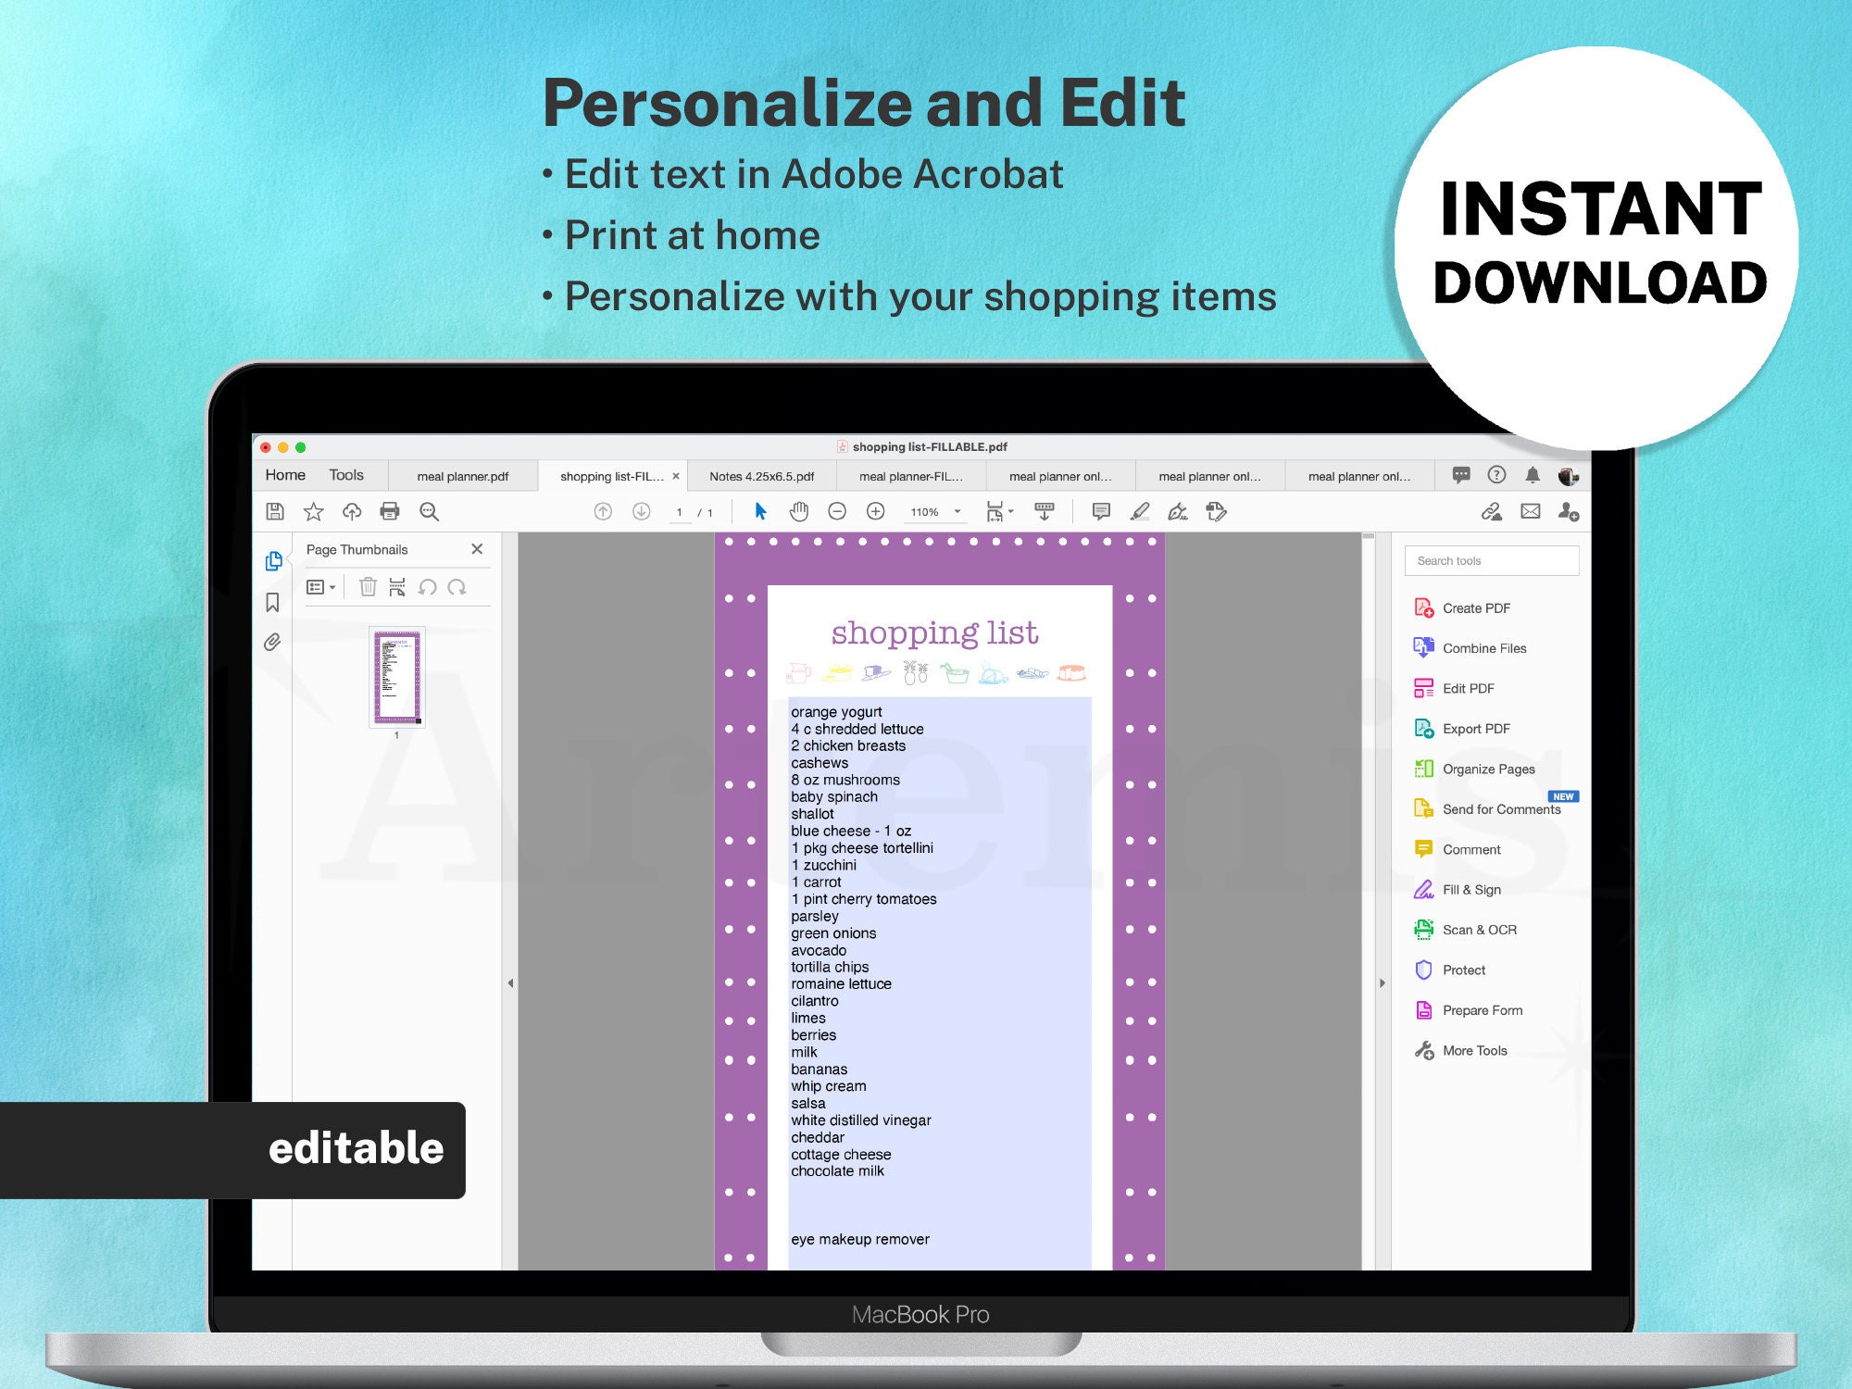This screenshot has width=1852, height=1389.
Task: Select the highlighter pen tool
Action: pos(1140,511)
